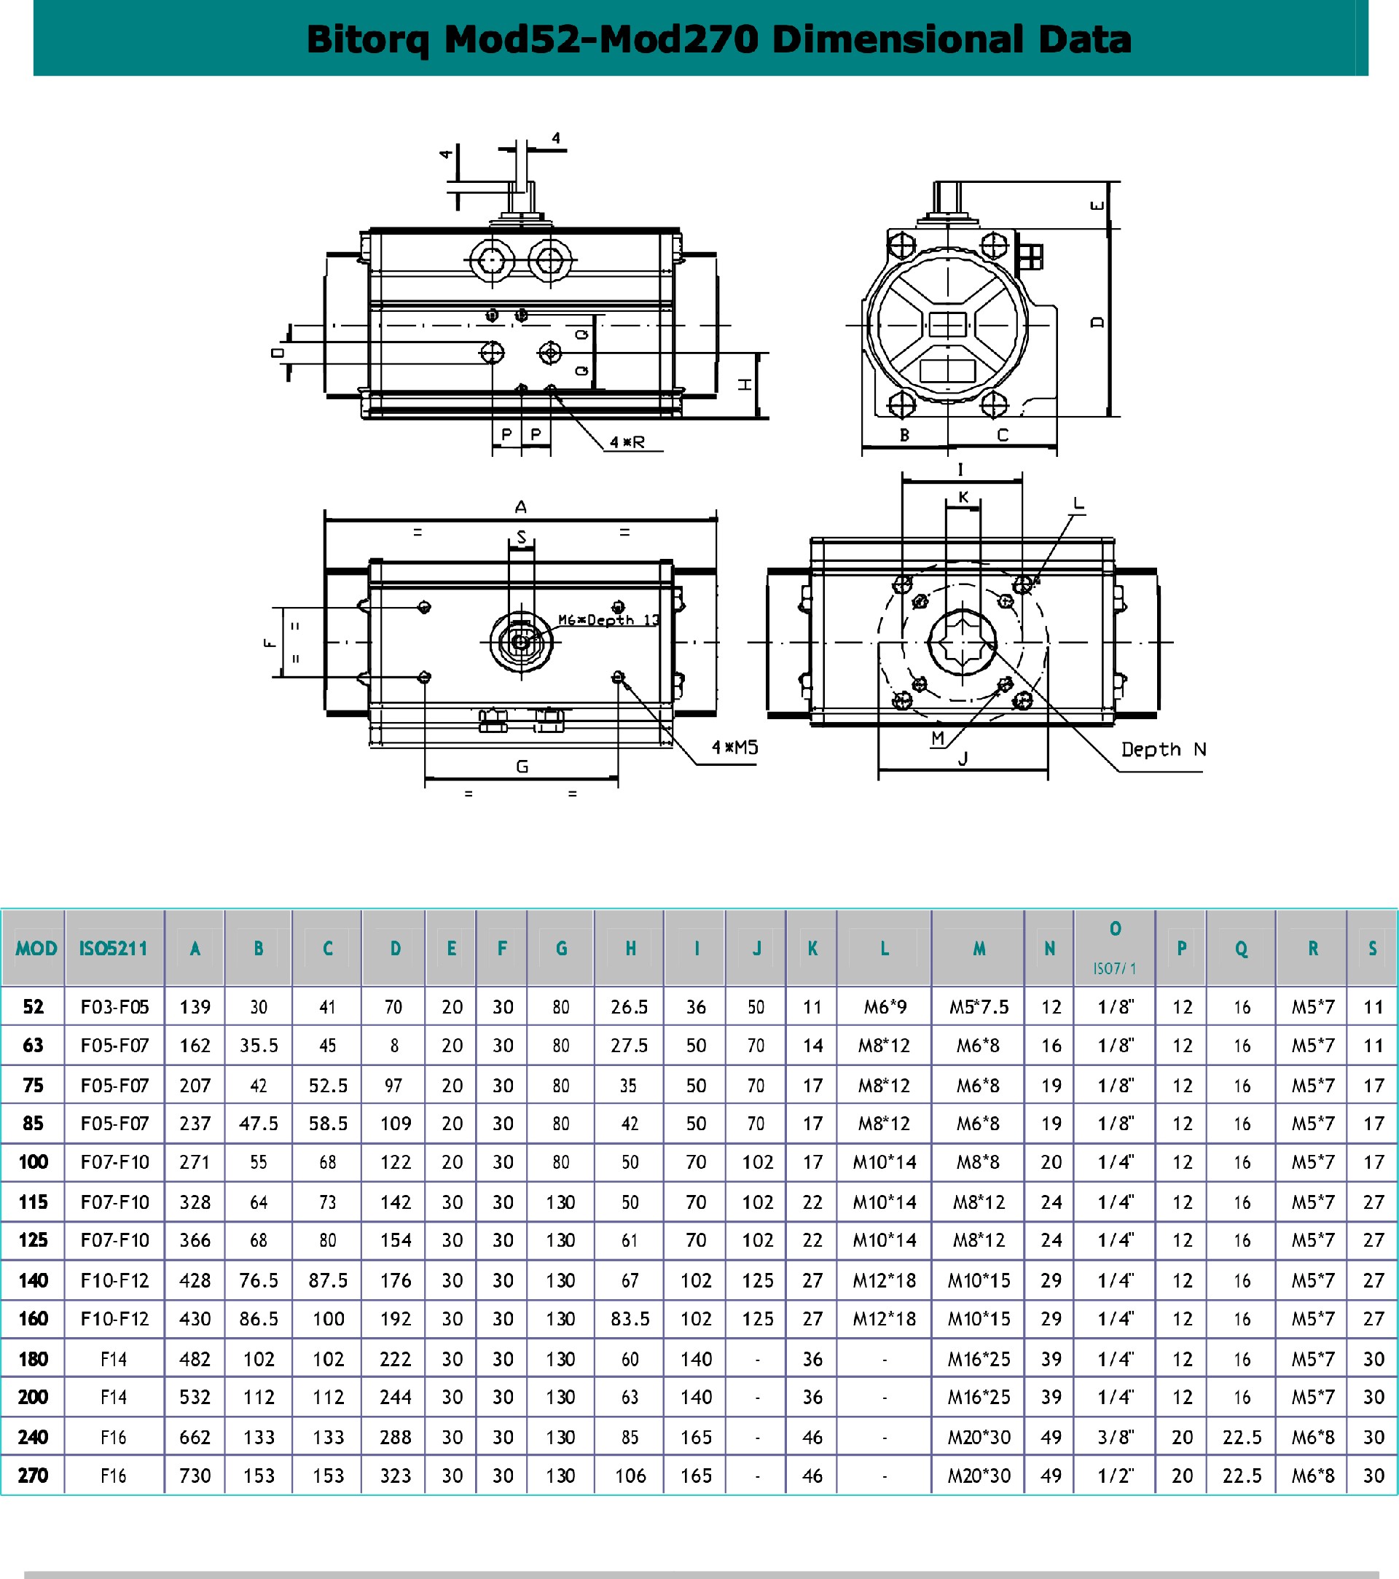The width and height of the screenshot is (1399, 1579).
Task: Click the cell '83.5' in column H
Action: [x=630, y=1319]
